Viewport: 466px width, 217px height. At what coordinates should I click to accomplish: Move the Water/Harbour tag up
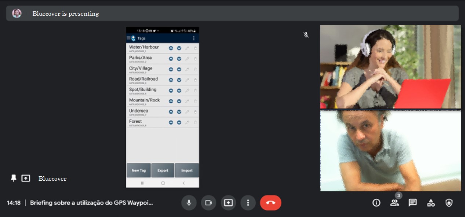click(x=171, y=48)
